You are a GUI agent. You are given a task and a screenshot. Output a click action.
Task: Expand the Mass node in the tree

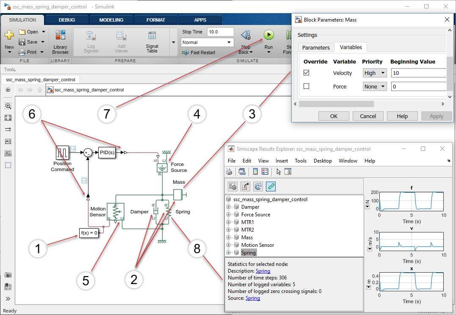(228, 238)
